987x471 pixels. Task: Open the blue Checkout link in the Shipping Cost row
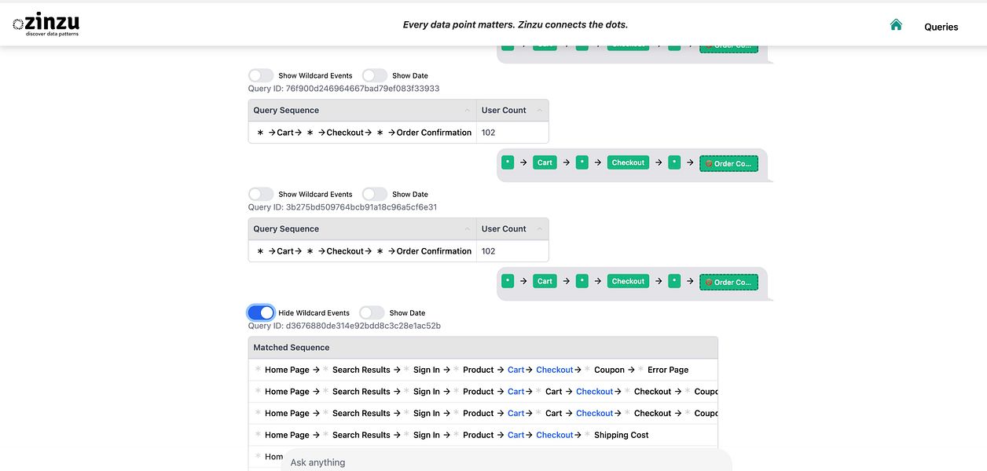[x=555, y=435]
